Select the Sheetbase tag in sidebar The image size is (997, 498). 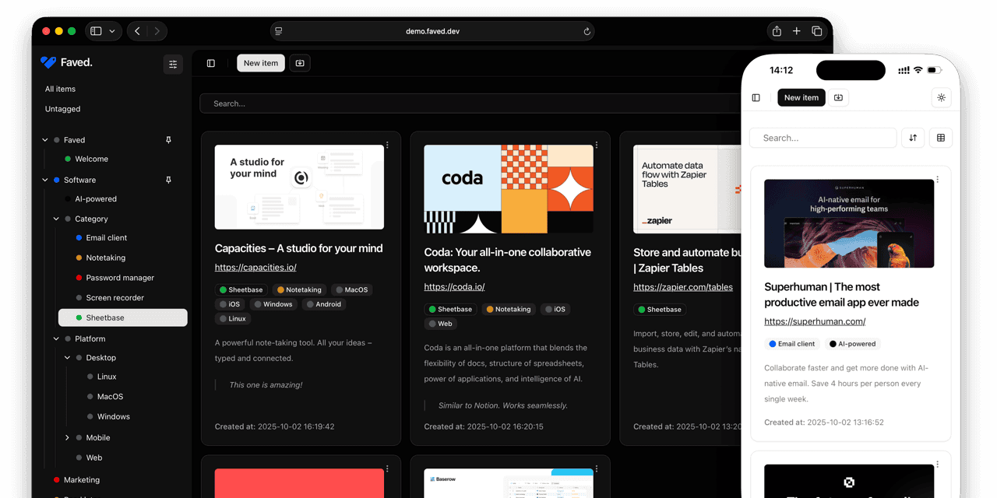pos(123,317)
